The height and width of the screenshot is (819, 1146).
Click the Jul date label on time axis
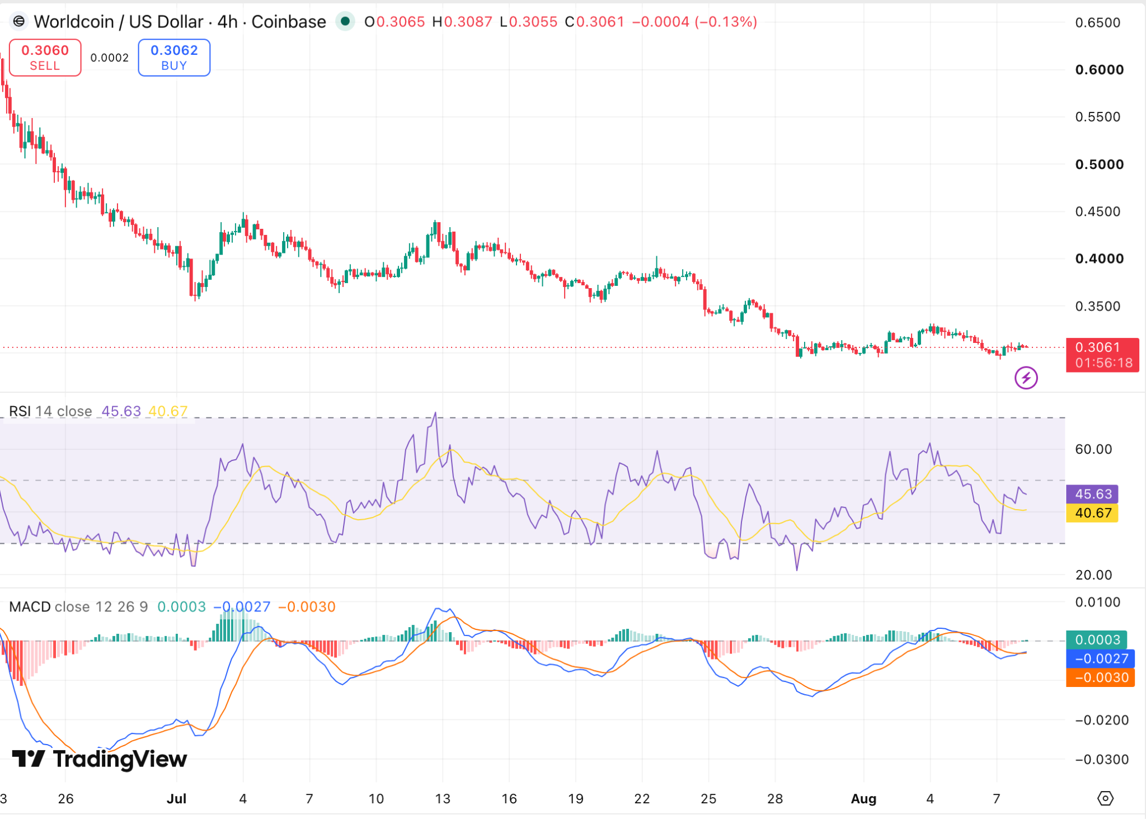click(x=176, y=798)
